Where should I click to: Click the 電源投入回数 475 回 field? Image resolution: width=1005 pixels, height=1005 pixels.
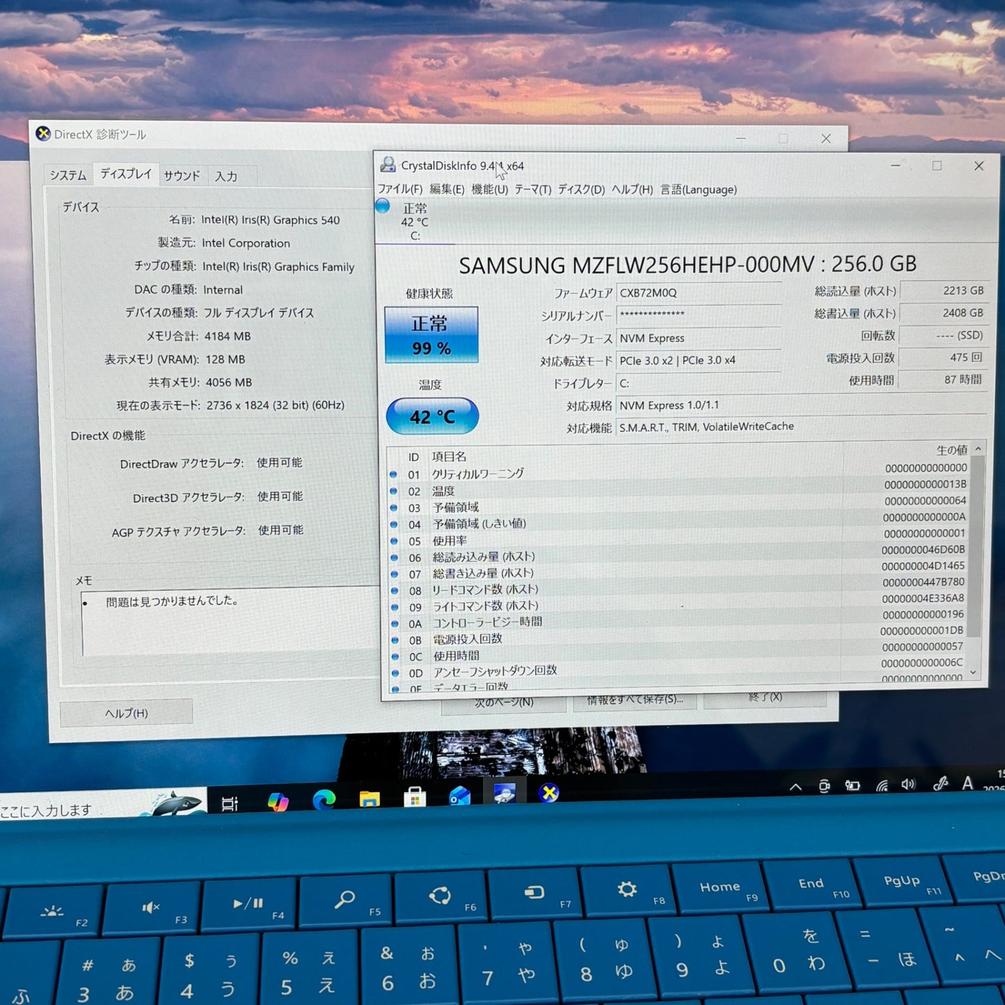click(x=944, y=357)
